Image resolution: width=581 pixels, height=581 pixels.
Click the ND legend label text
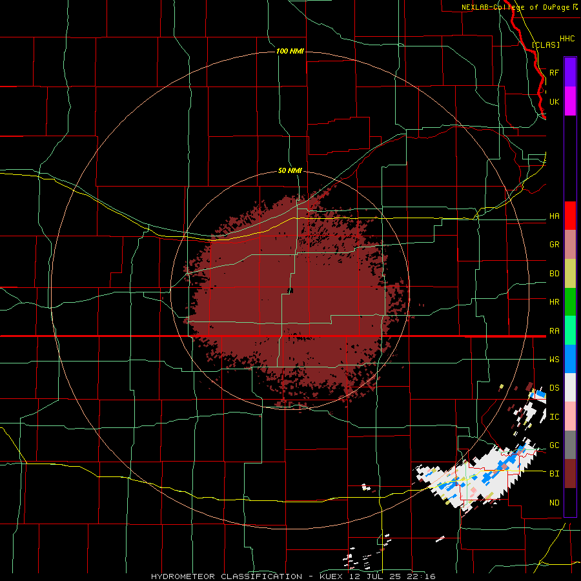(x=554, y=503)
